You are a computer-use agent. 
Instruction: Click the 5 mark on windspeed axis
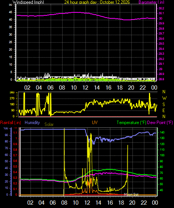coord(11,72)
